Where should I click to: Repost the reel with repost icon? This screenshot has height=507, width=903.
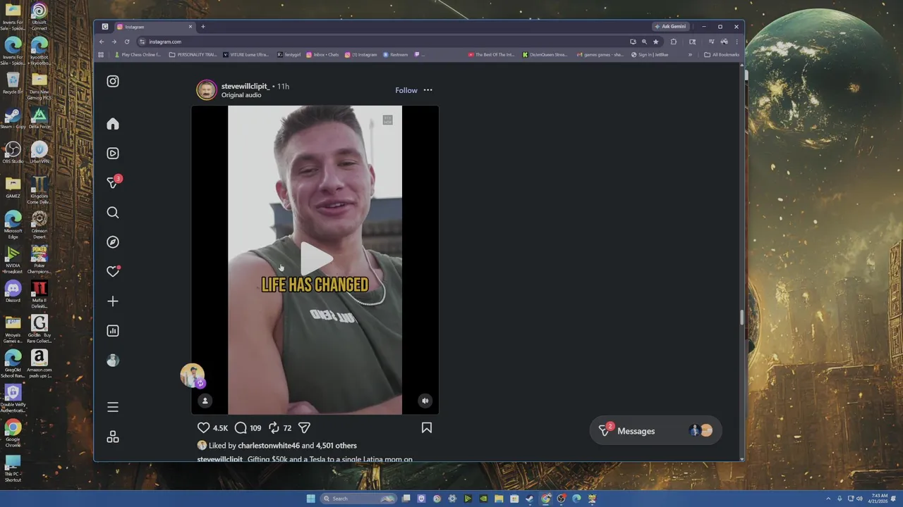coord(274,427)
